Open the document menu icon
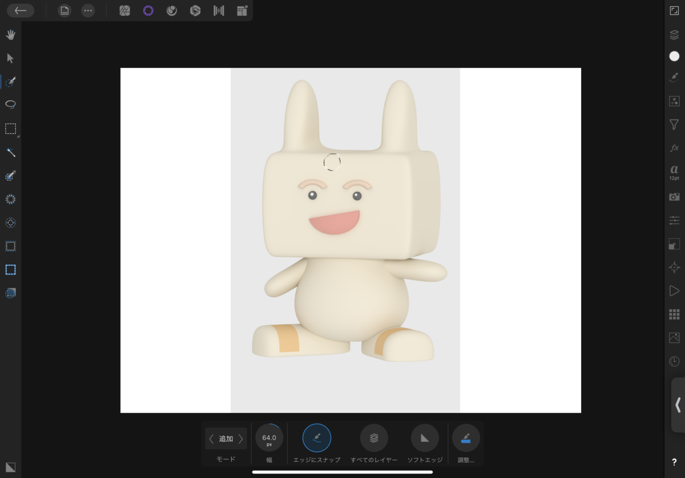Screen dimensions: 685x478 [65, 10]
